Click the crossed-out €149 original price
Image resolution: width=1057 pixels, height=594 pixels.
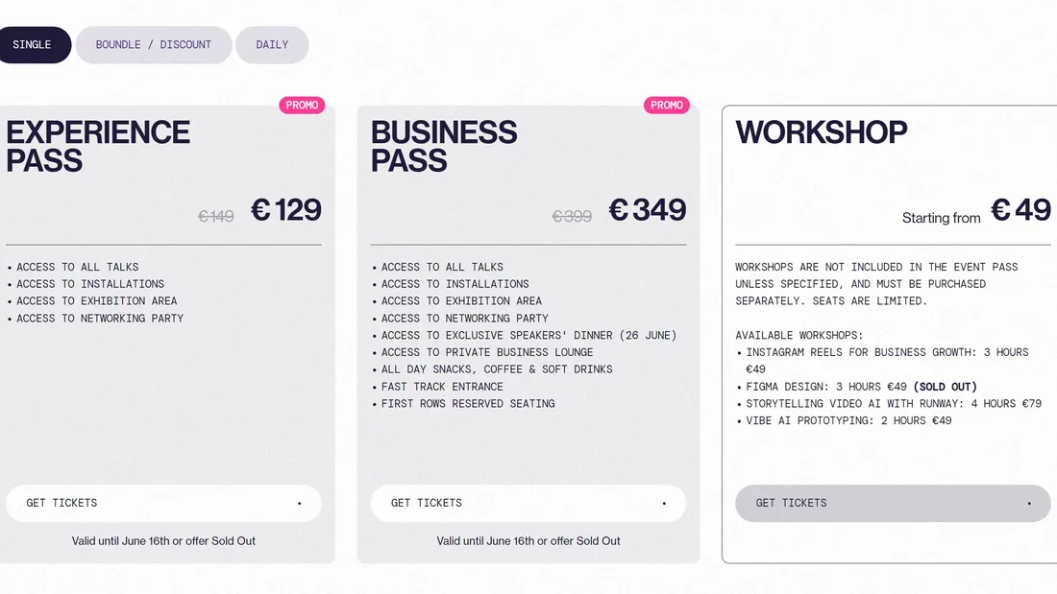216,217
